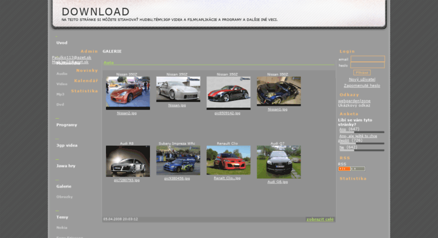Open the Audi R8 thumbnail

tap(127, 161)
